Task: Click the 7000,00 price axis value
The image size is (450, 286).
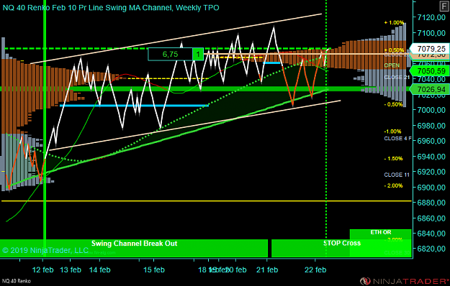Action: (x=431, y=110)
